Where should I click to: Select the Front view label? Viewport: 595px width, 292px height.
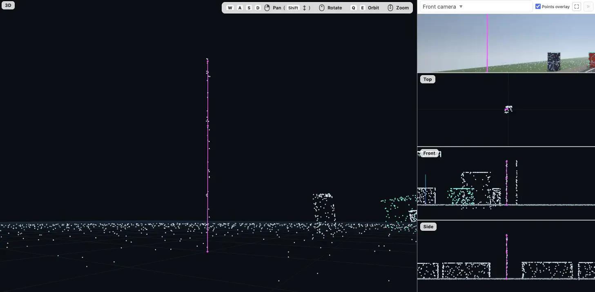tap(429, 153)
